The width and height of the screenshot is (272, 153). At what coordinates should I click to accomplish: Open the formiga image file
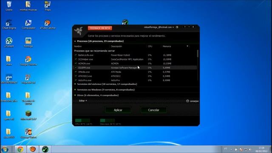pyautogui.click(x=28, y=42)
